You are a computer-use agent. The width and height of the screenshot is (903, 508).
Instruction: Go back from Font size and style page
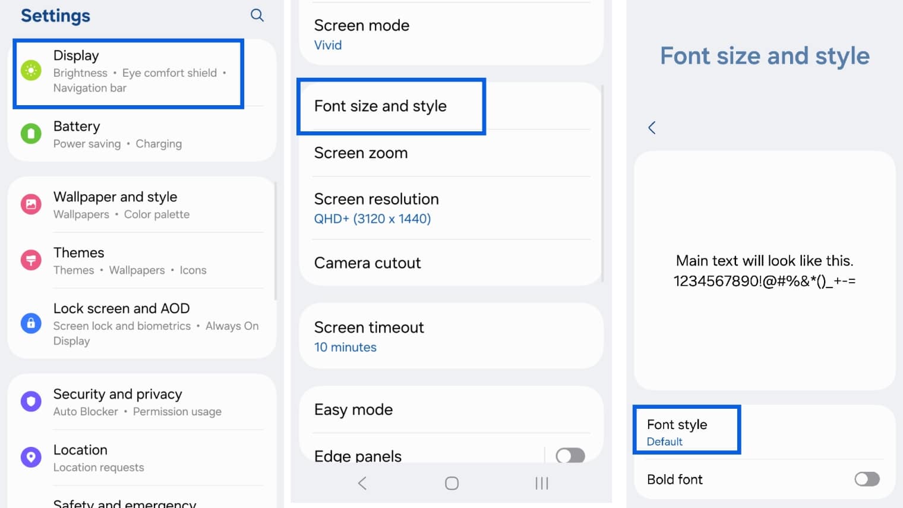652,128
